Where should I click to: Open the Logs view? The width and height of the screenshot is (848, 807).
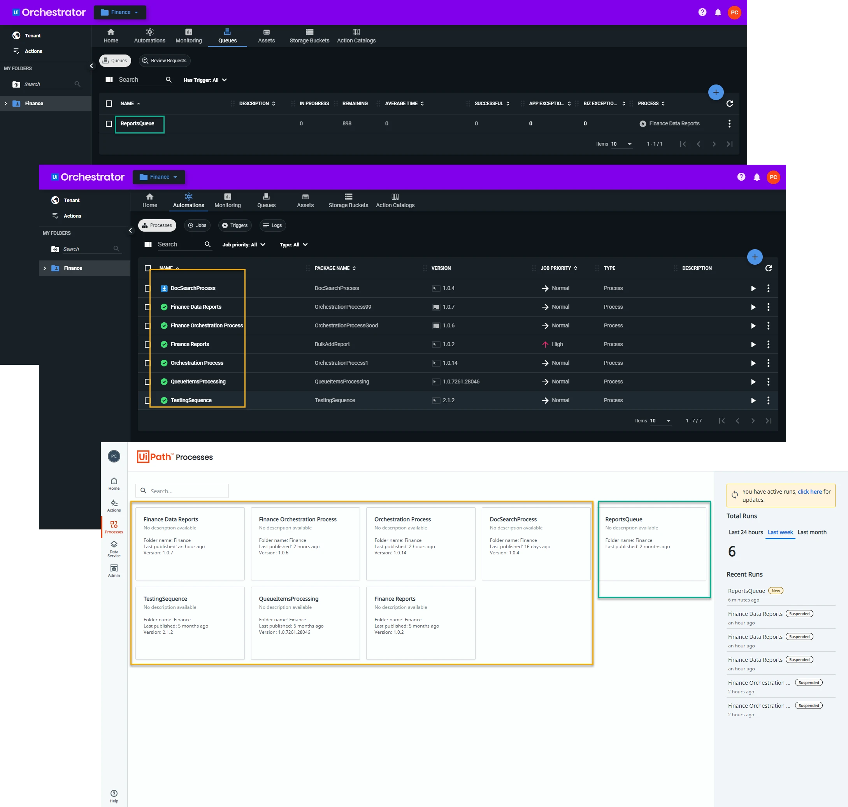273,225
